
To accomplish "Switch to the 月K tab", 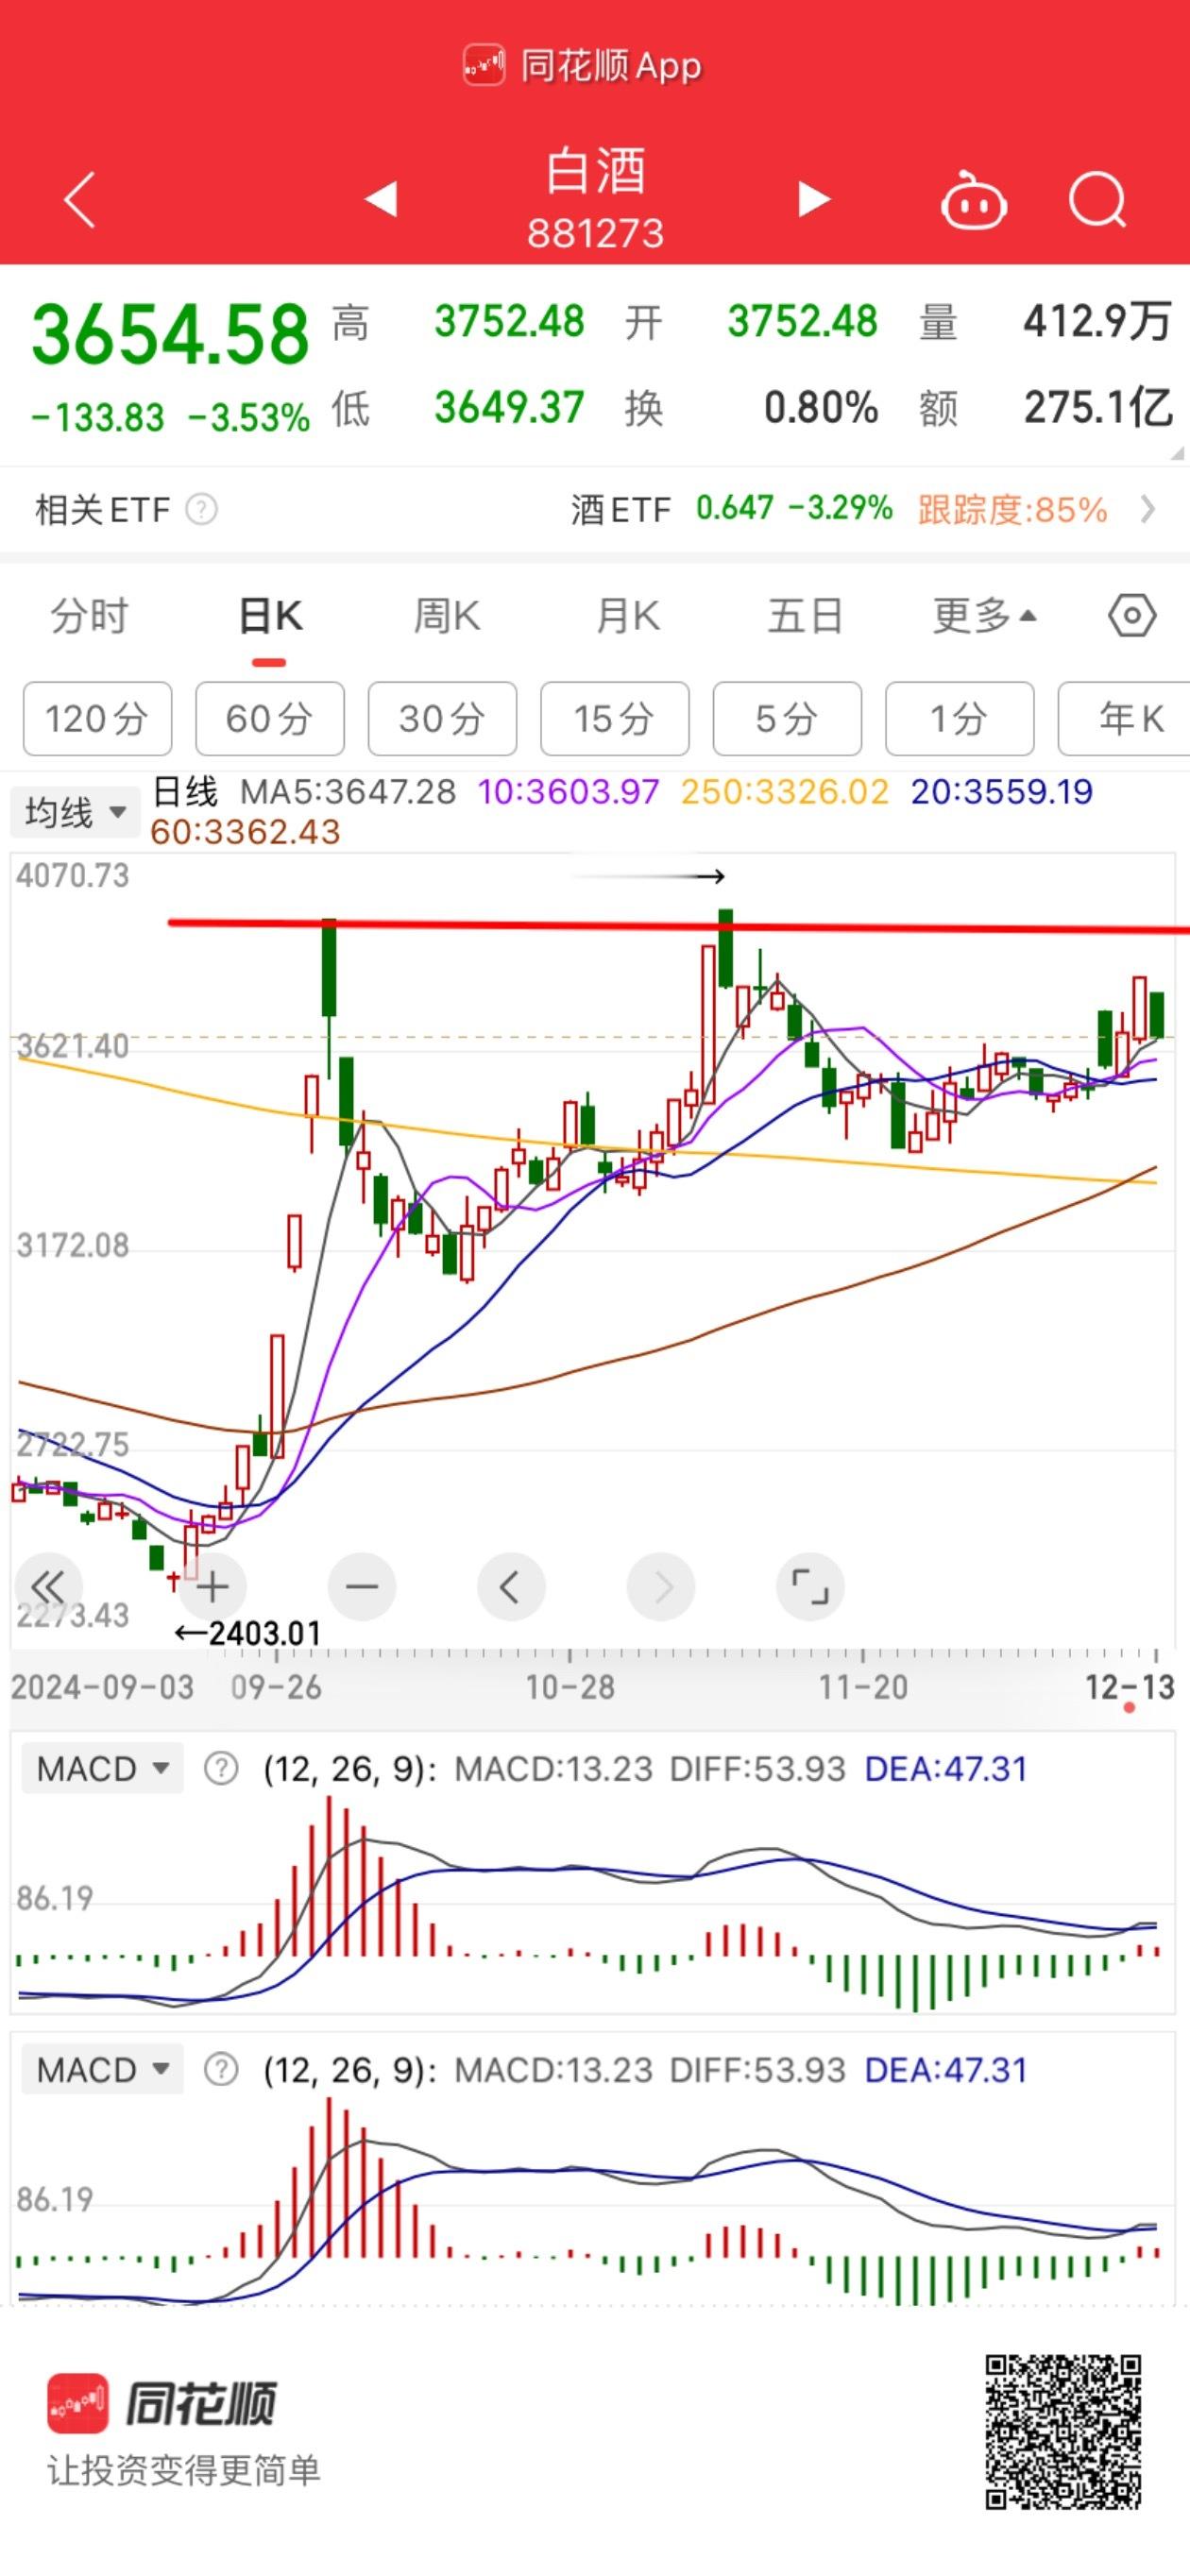I will pos(627,616).
